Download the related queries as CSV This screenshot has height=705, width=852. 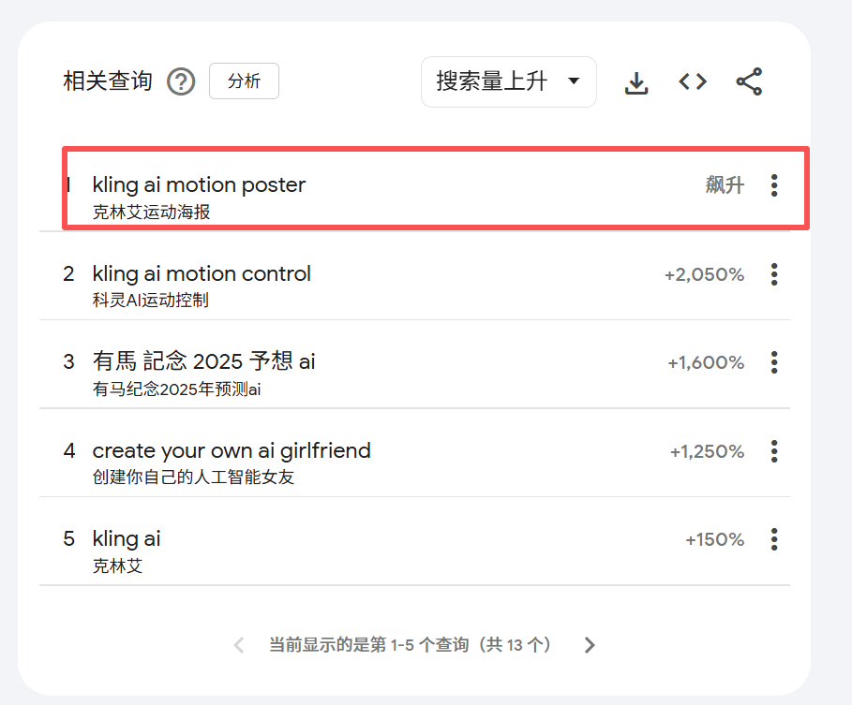636,82
